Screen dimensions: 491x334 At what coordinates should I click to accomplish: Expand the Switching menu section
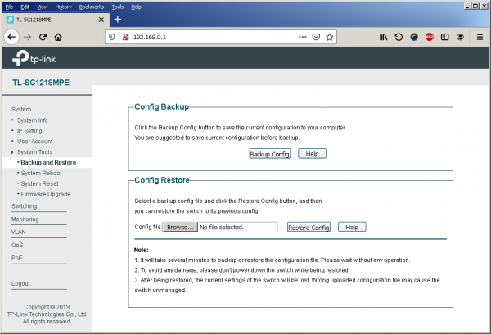[25, 206]
